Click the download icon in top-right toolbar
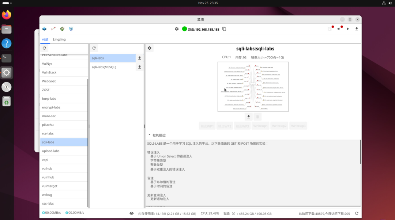The image size is (395, 220). (357, 29)
